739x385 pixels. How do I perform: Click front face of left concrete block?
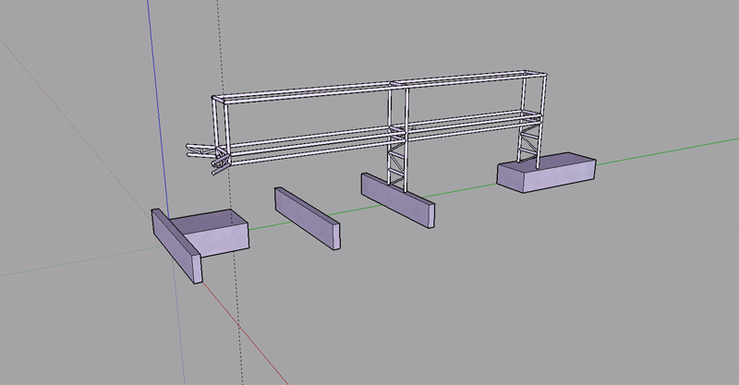(x=226, y=244)
